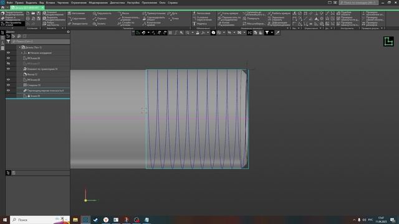Viewport: 399px width, 224px height.
Task: Select the Коническая кривая tool
Action: [x=151, y=24]
